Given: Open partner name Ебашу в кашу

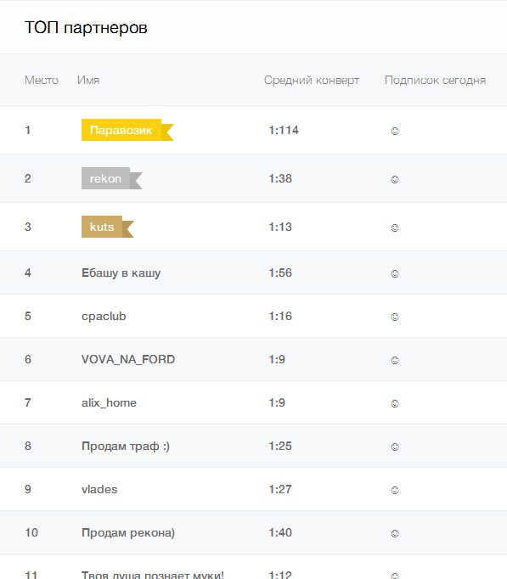Looking at the screenshot, I should coord(121,273).
